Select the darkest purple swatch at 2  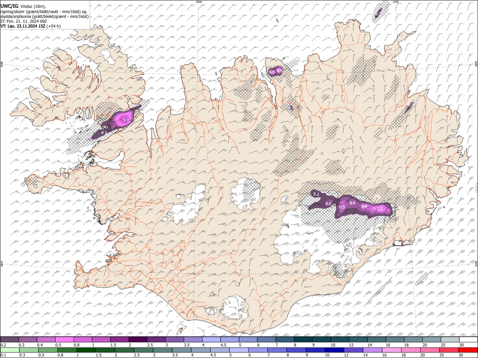pyautogui.click(x=138, y=339)
